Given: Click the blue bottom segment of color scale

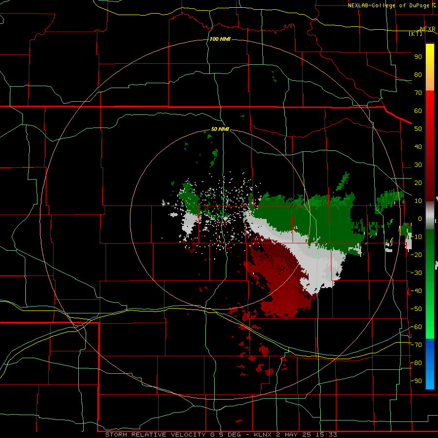Looking at the screenshot, I should tap(430, 364).
